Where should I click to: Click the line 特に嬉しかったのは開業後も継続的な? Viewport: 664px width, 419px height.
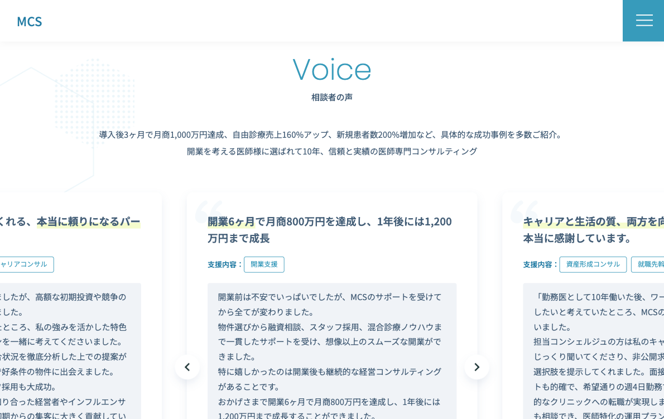(x=329, y=372)
